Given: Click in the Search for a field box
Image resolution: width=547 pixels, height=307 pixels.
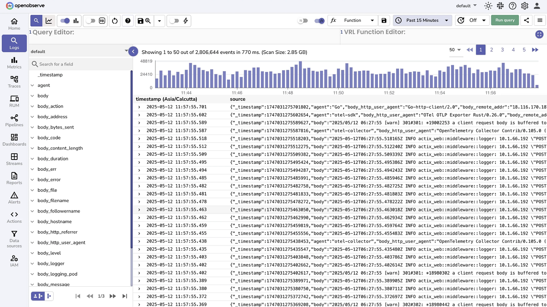Looking at the screenshot, I should tap(81, 64).
